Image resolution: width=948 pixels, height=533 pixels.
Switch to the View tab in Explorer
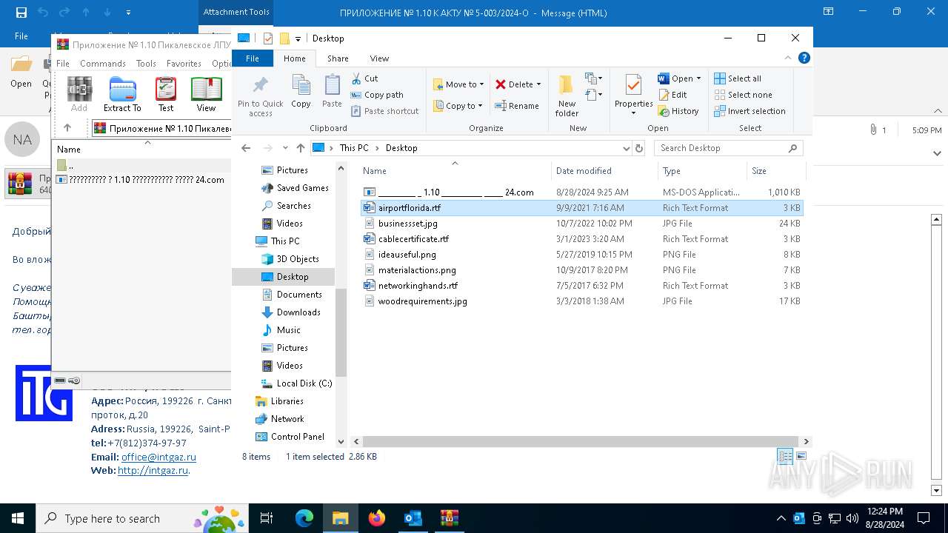pos(379,58)
